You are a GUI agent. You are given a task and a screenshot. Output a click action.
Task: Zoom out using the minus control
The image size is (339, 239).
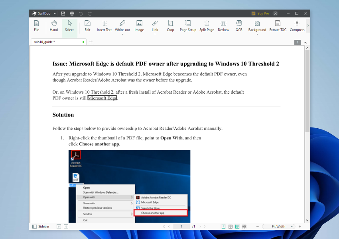[x=257, y=226]
